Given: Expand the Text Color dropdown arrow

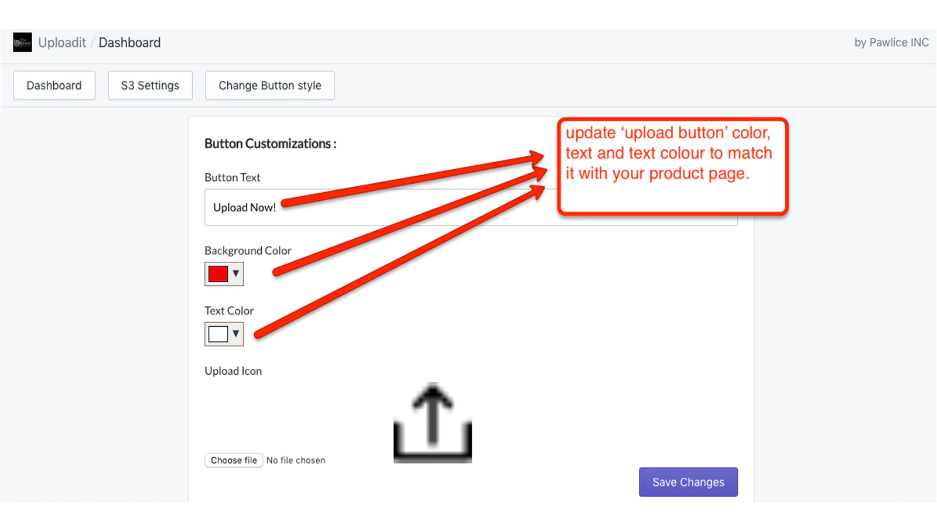Looking at the screenshot, I should tap(236, 334).
